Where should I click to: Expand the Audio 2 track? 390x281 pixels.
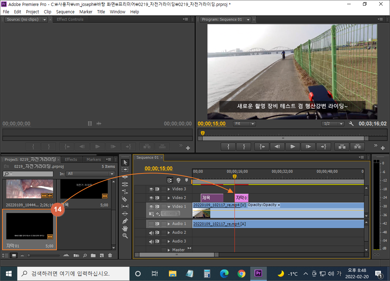tap(169, 233)
